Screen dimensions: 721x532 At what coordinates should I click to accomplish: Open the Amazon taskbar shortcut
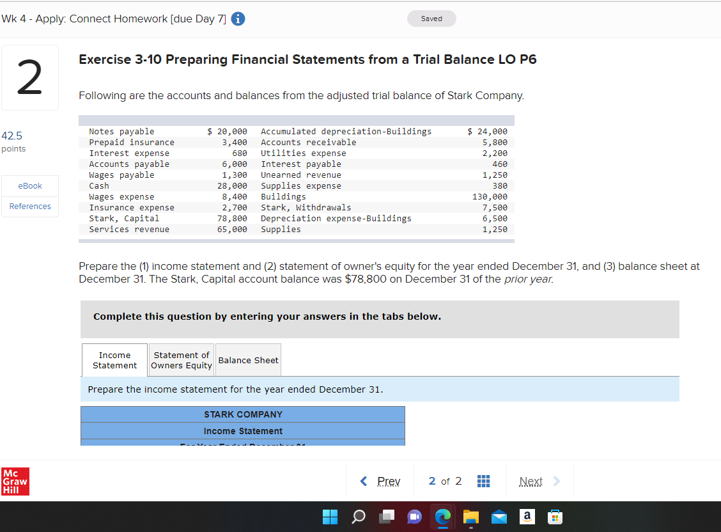point(527,517)
